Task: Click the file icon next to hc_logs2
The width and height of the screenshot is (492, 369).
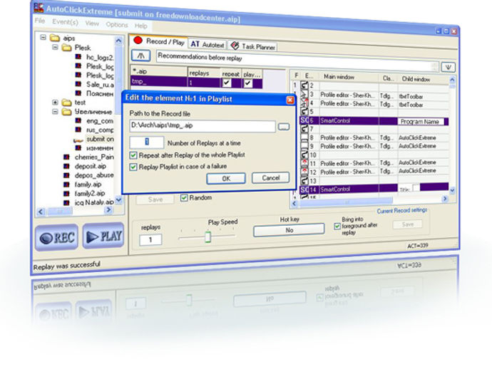Action: point(78,57)
